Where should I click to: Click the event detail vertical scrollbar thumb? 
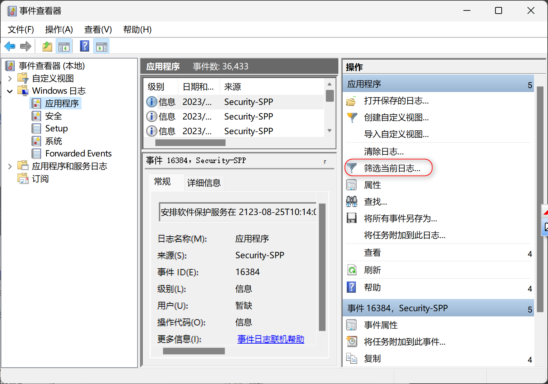[x=322, y=267]
